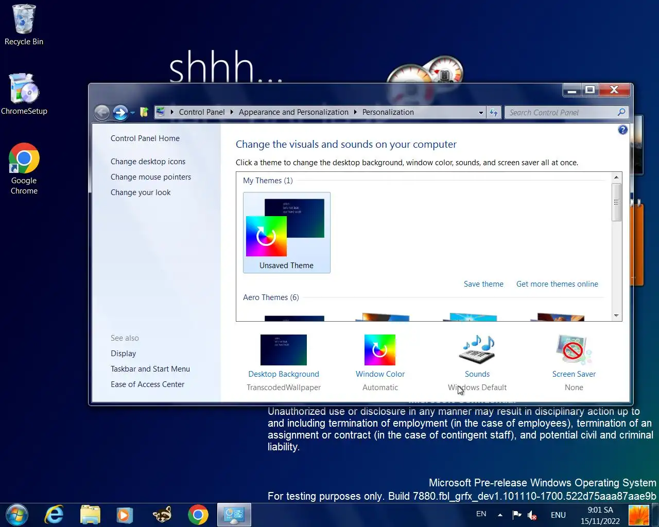Select the Google Chrome desktop shortcut
Viewport: 659px width, 527px height.
coord(24,169)
